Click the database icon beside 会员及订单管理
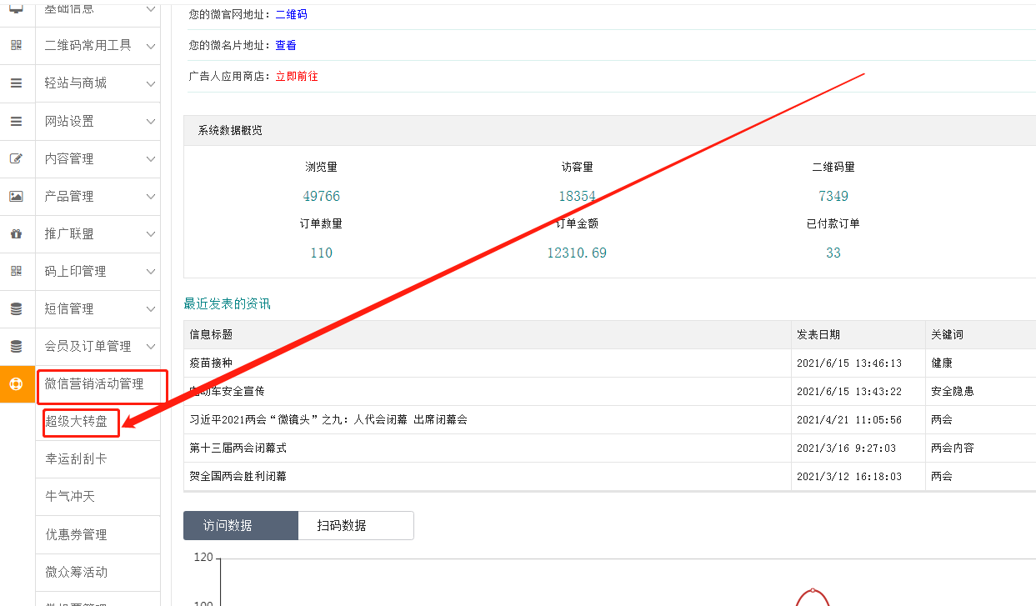Screen dimensions: 1036x606 point(16,346)
